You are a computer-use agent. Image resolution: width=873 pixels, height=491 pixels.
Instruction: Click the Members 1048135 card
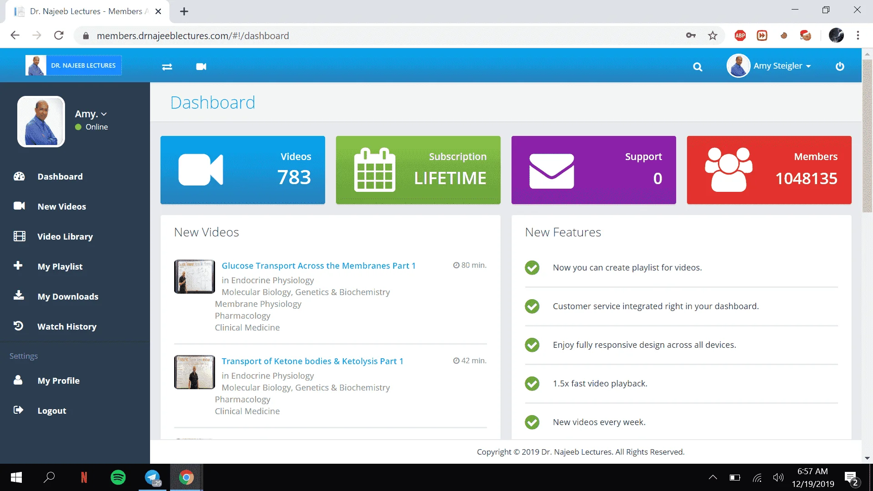769,170
